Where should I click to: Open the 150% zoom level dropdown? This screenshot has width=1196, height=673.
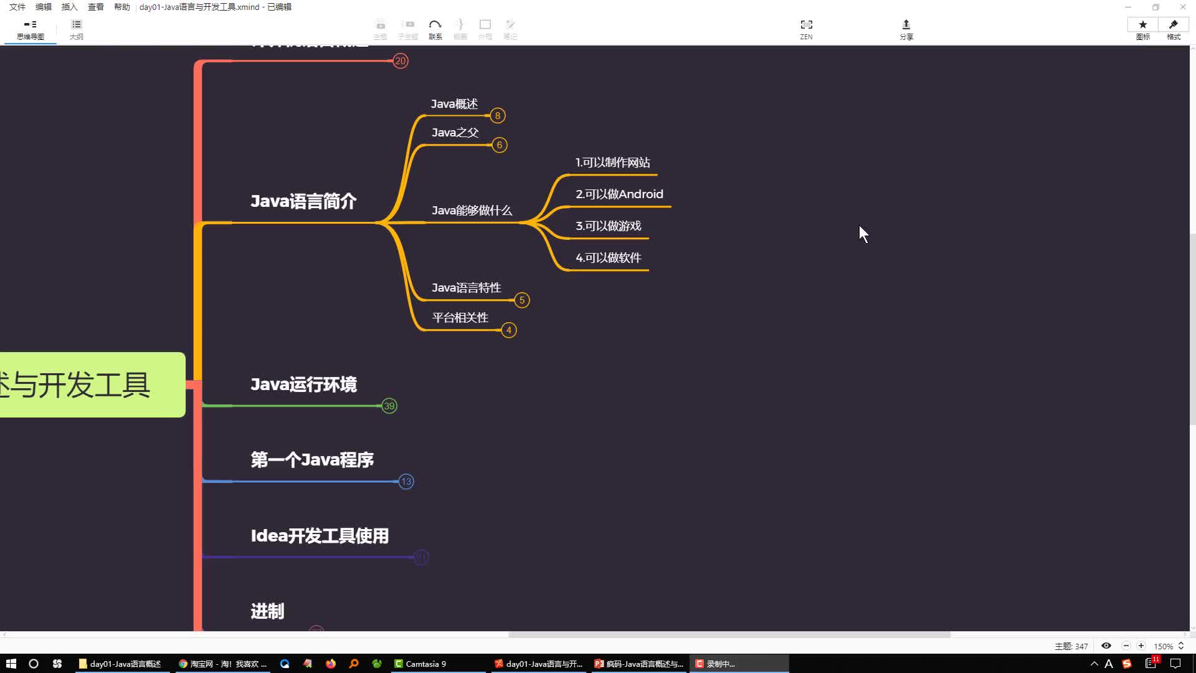[1169, 646]
